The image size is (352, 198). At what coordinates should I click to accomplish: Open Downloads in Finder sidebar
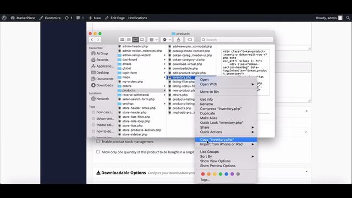coord(102,85)
